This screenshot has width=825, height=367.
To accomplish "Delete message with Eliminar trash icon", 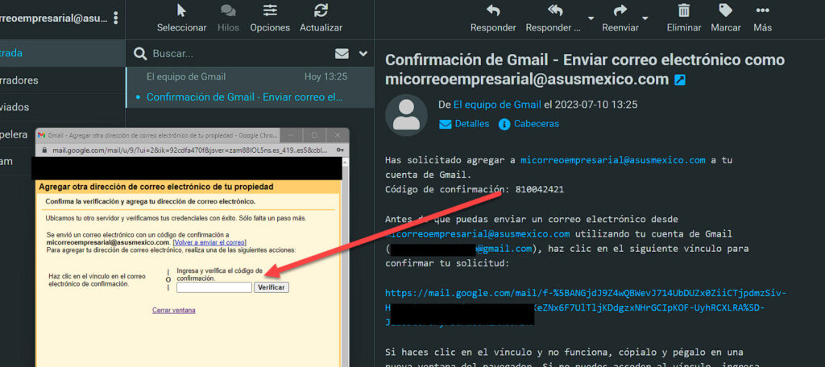I will point(683,11).
